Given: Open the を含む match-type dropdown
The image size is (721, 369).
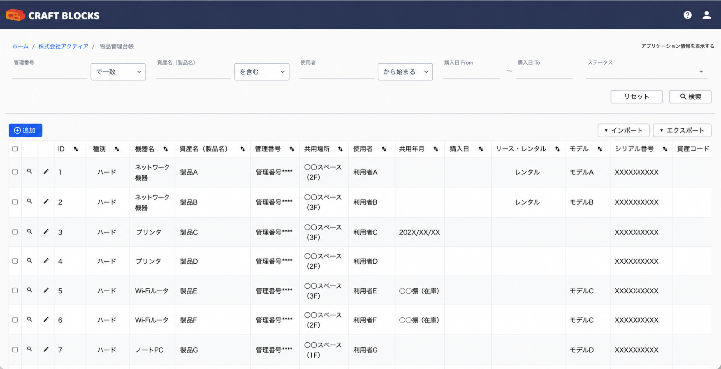Looking at the screenshot, I should click(x=262, y=72).
